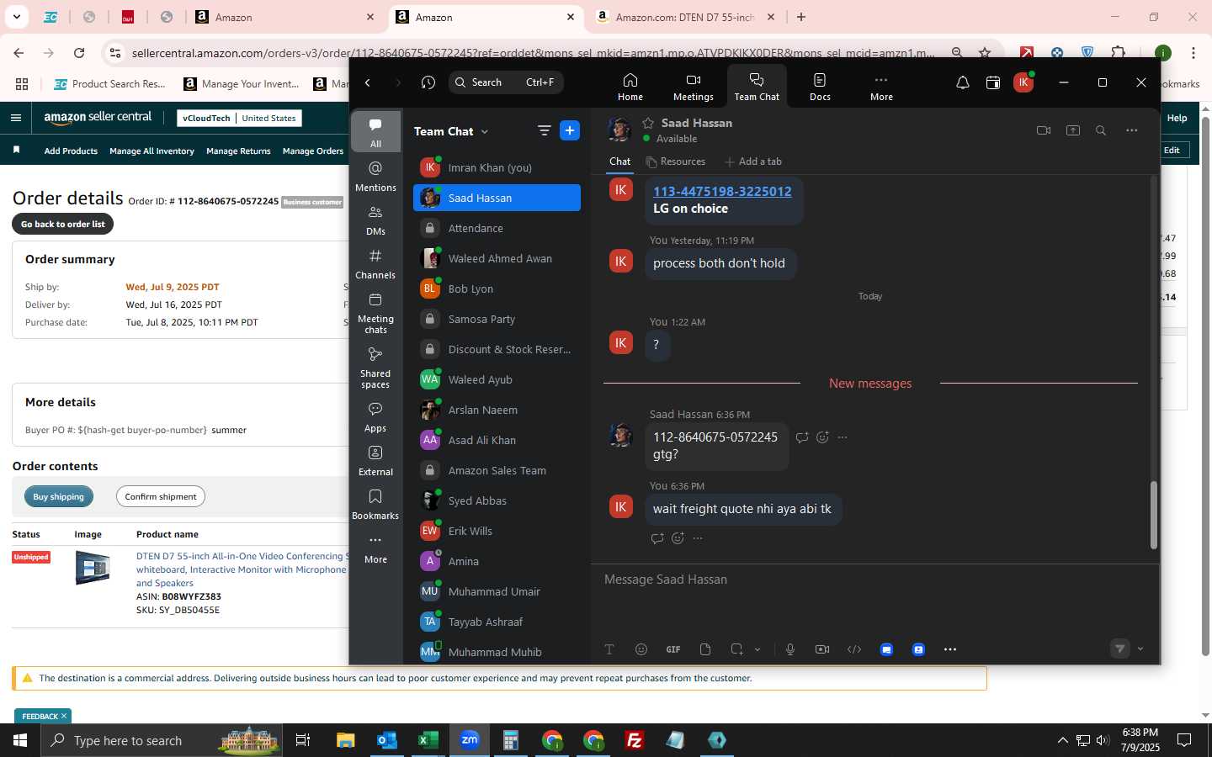Screen dimensions: 1212x757
Task: Open DTEN D7 product name link
Action: pyautogui.click(x=241, y=569)
